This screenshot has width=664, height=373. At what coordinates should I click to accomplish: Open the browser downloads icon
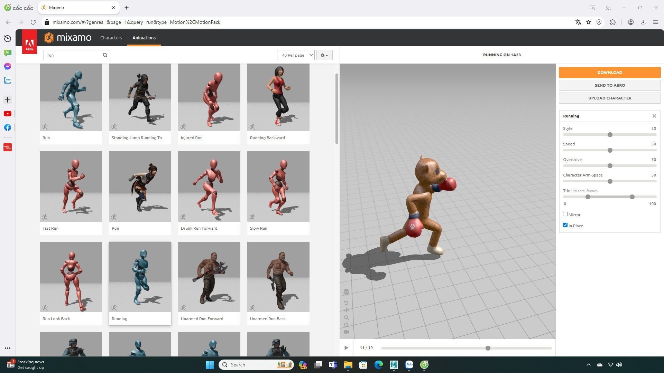click(643, 22)
